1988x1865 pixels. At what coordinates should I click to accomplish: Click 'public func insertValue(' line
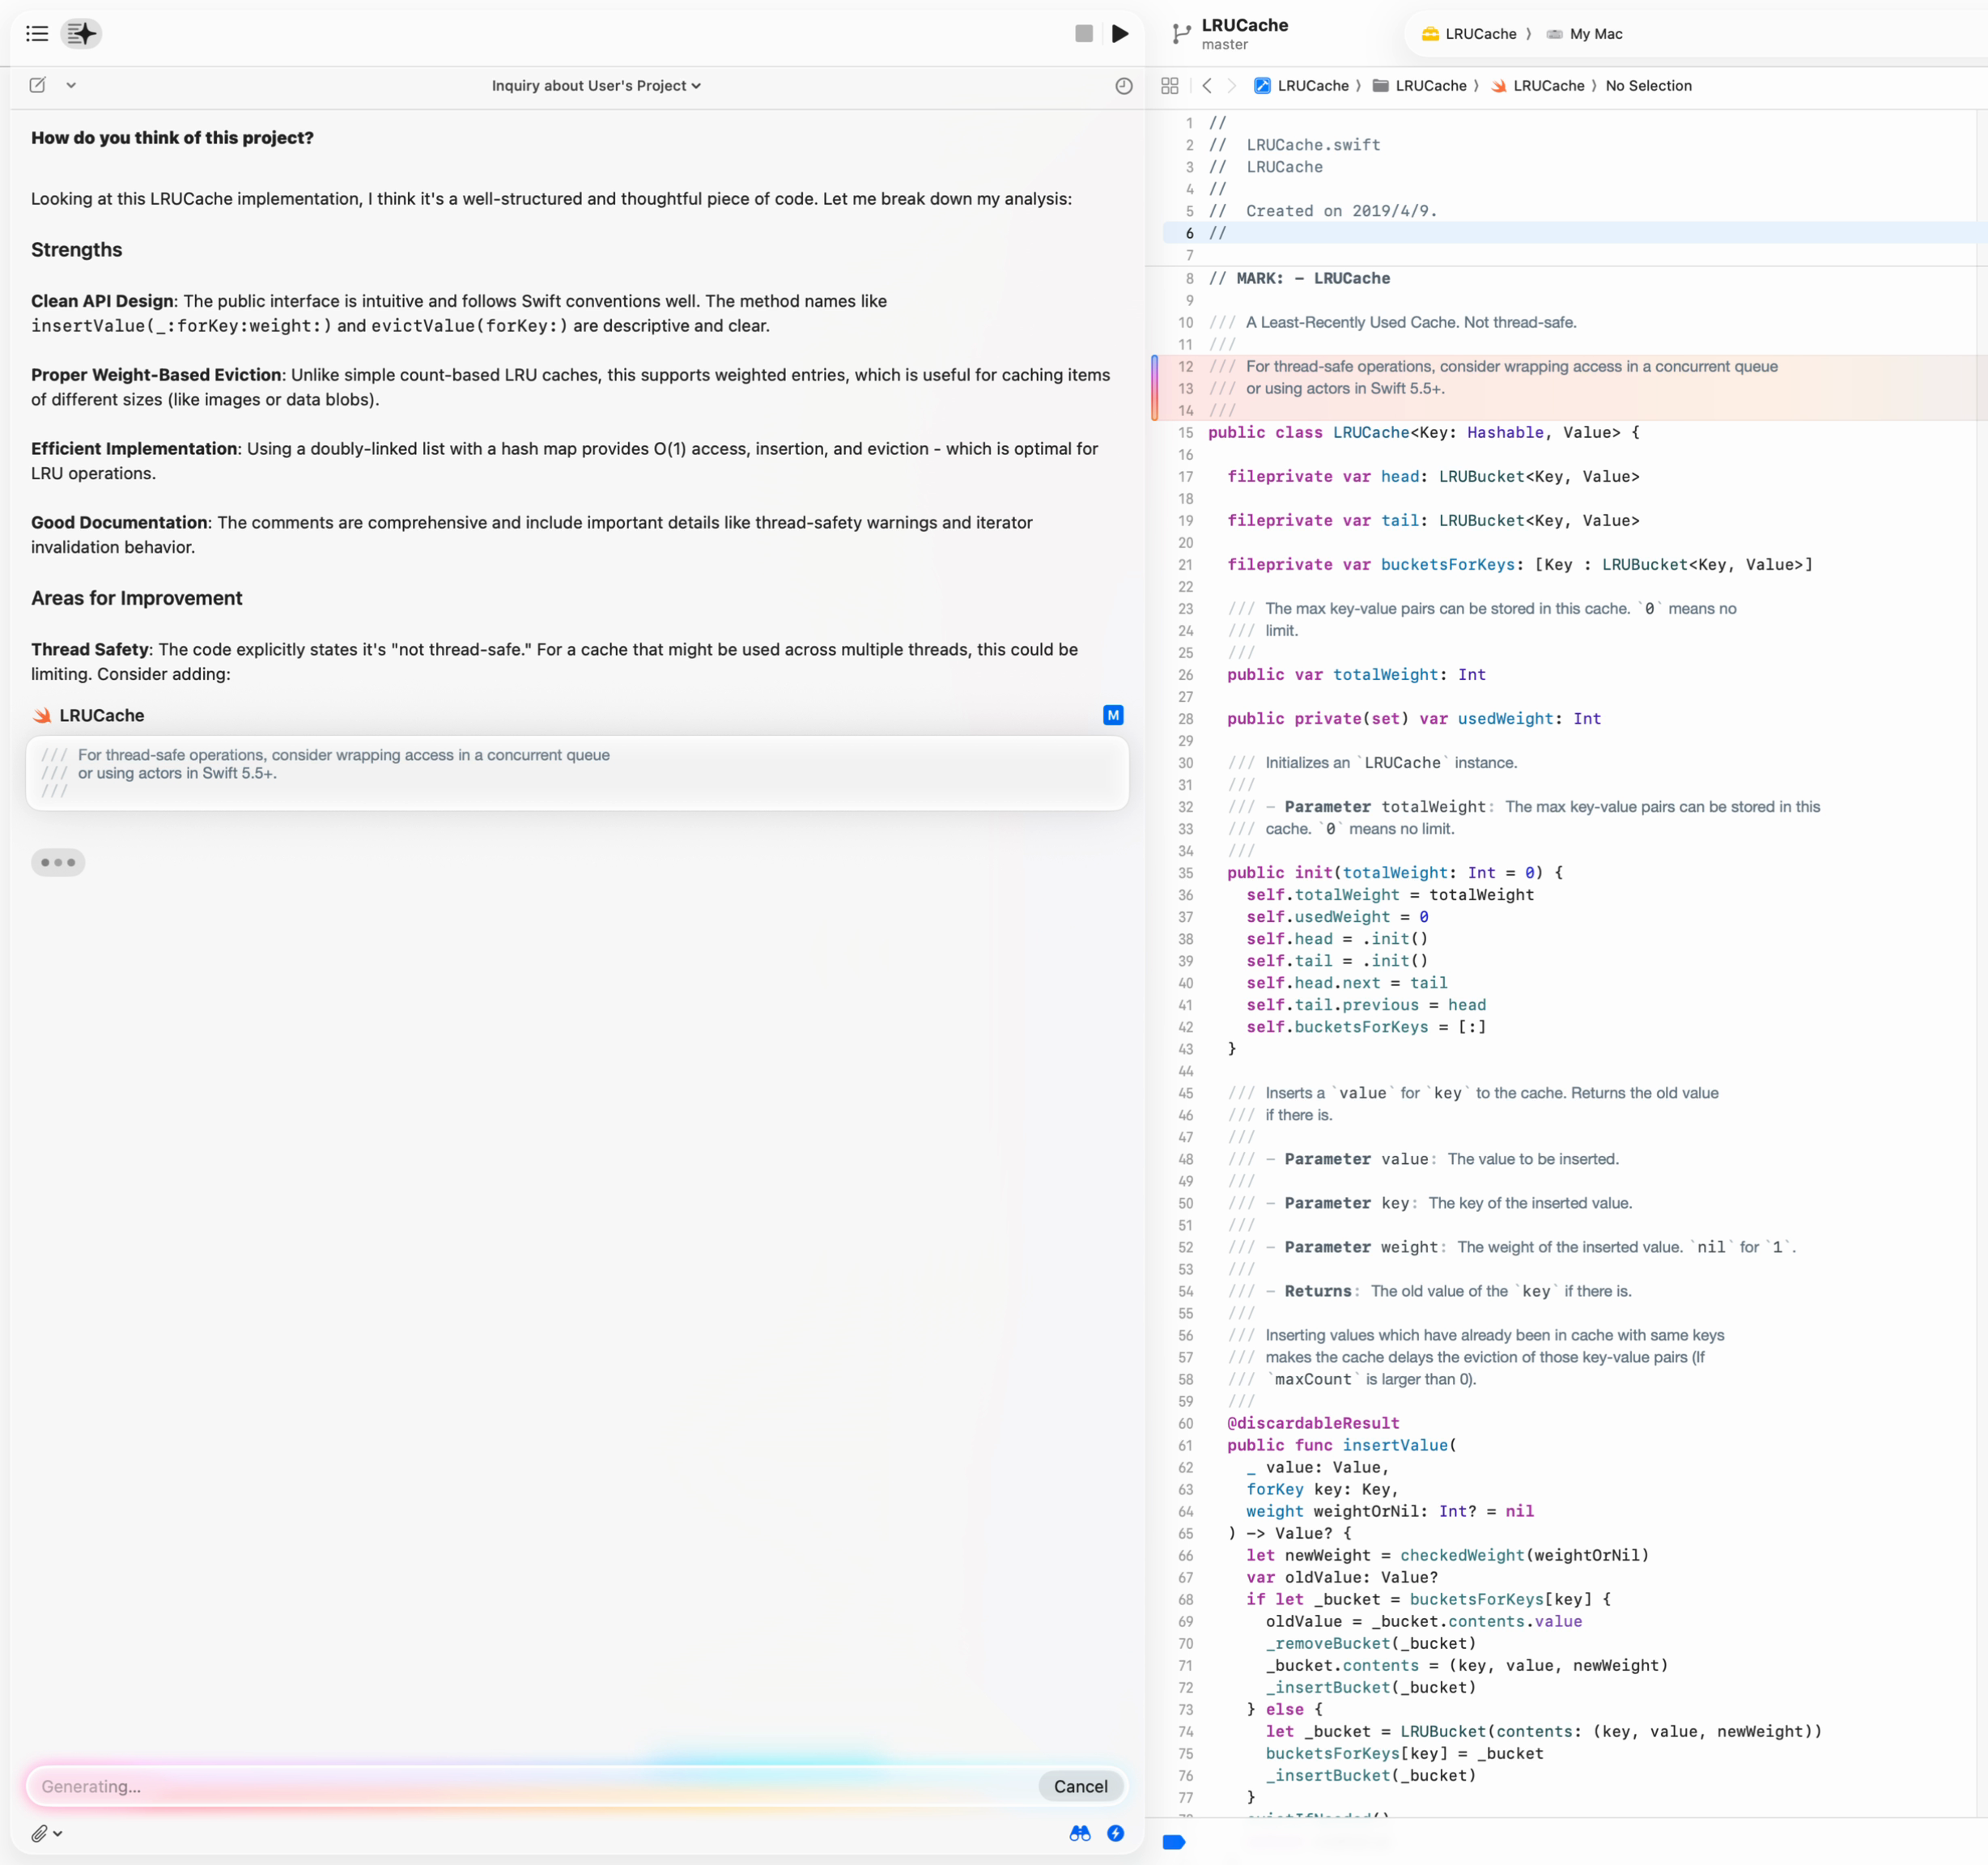(x=1342, y=1445)
